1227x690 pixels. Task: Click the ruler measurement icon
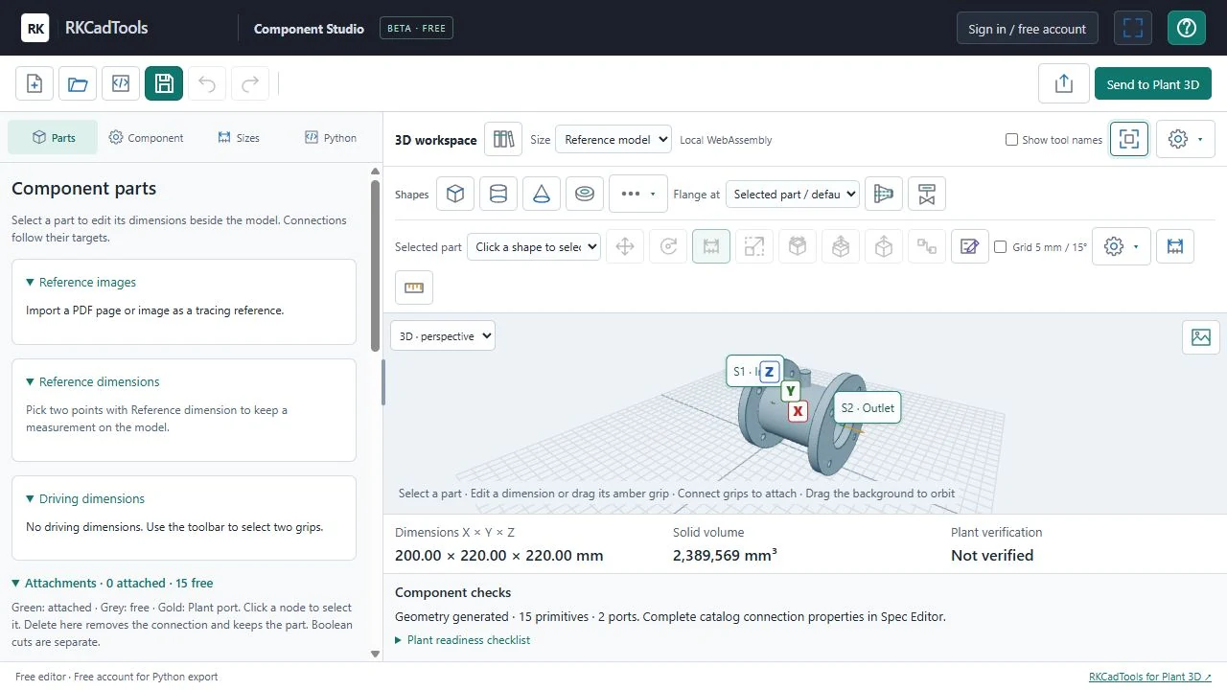pyautogui.click(x=414, y=287)
